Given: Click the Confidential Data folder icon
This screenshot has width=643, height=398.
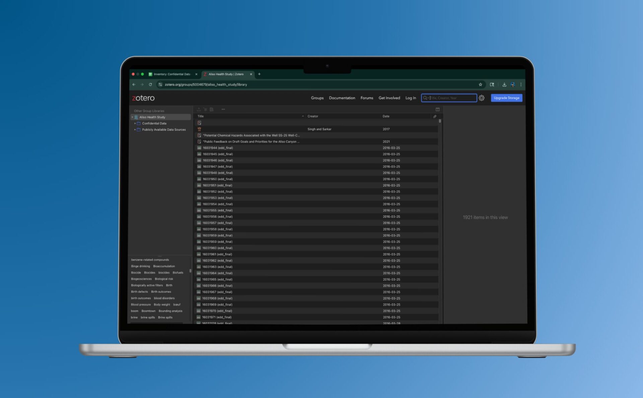Looking at the screenshot, I should pos(139,123).
